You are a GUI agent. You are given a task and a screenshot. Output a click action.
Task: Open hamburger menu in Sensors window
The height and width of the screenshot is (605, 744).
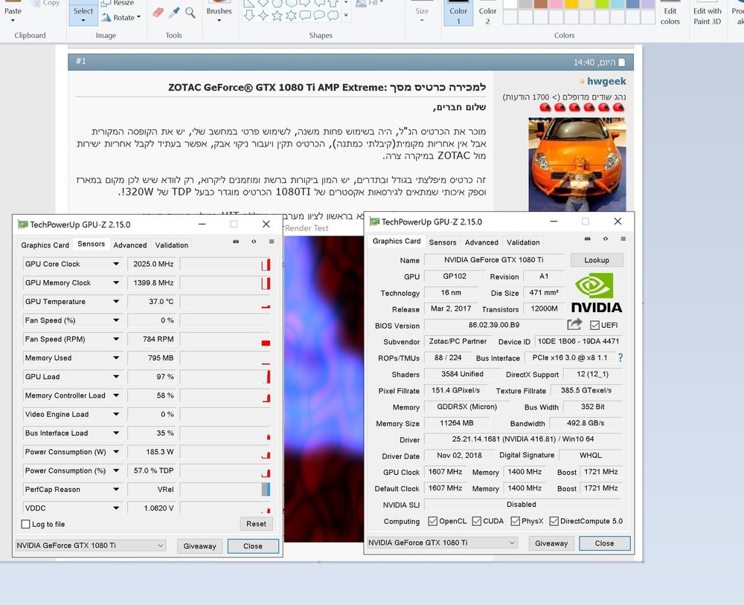(x=272, y=242)
